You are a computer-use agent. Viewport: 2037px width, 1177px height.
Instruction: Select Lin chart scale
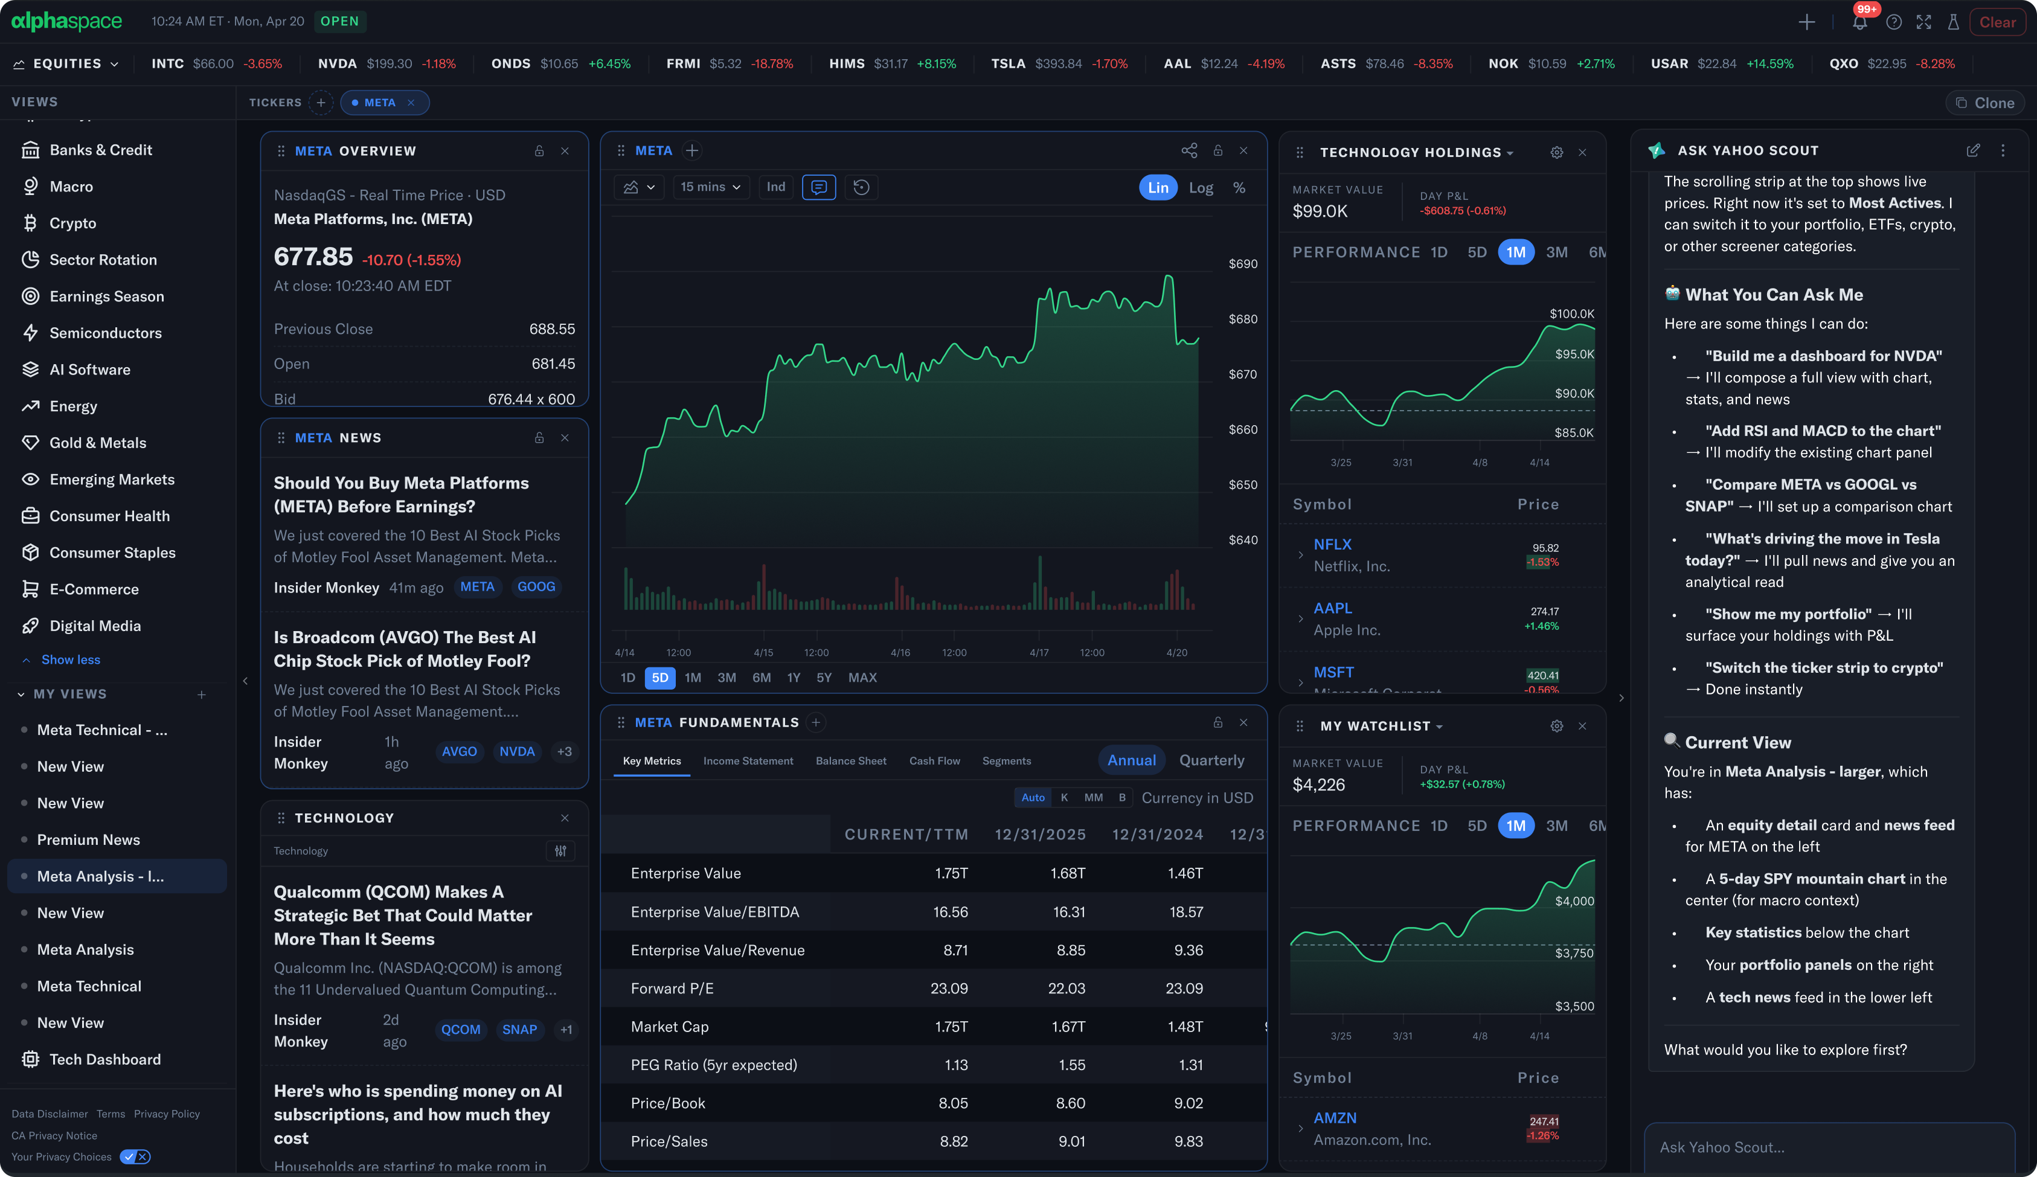click(x=1158, y=188)
